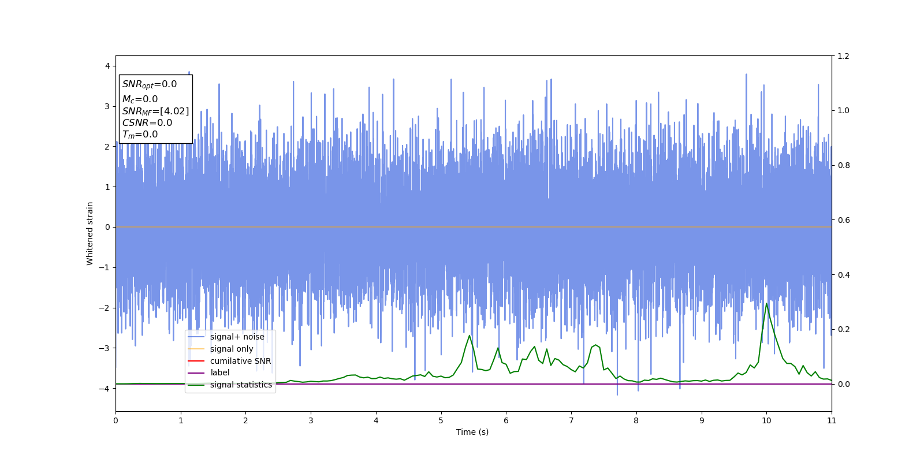Image resolution: width=924 pixels, height=462 pixels.
Task: Click the left y-axis tick label 4
Action: tap(107, 66)
